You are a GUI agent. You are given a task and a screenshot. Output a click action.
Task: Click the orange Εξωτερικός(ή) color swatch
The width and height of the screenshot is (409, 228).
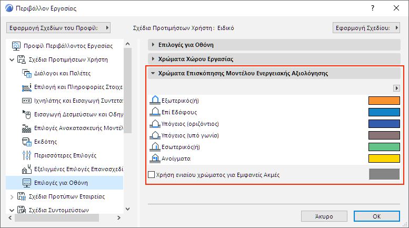click(384, 100)
